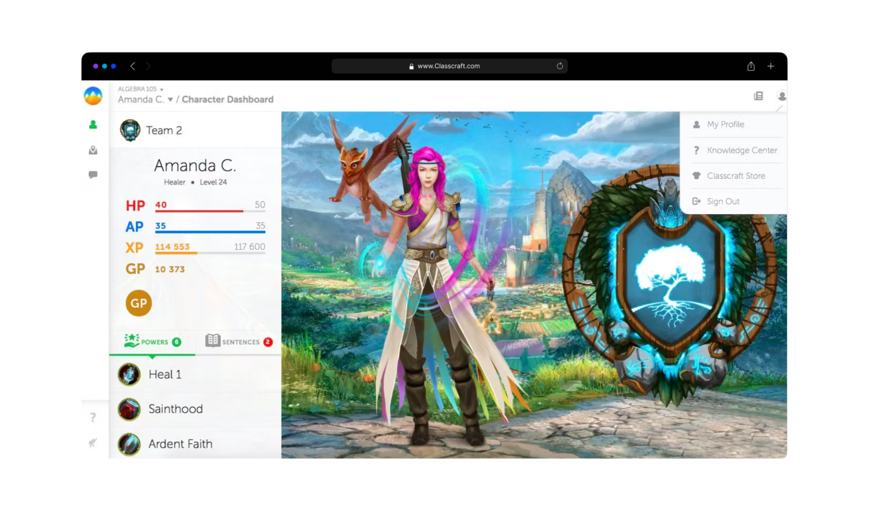This screenshot has width=869, height=510.
Task: Open the chat bubble icon
Action: click(93, 175)
